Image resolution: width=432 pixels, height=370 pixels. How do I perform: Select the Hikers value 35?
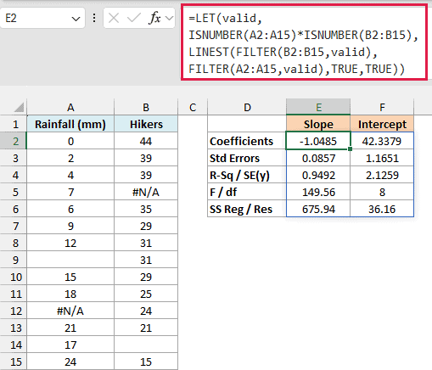(146, 209)
